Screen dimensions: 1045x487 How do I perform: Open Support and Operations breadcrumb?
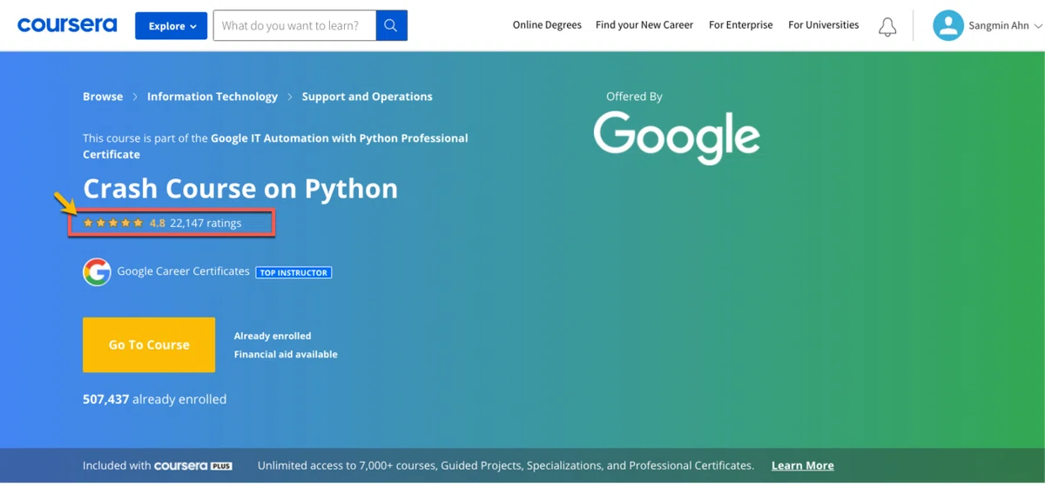(367, 97)
